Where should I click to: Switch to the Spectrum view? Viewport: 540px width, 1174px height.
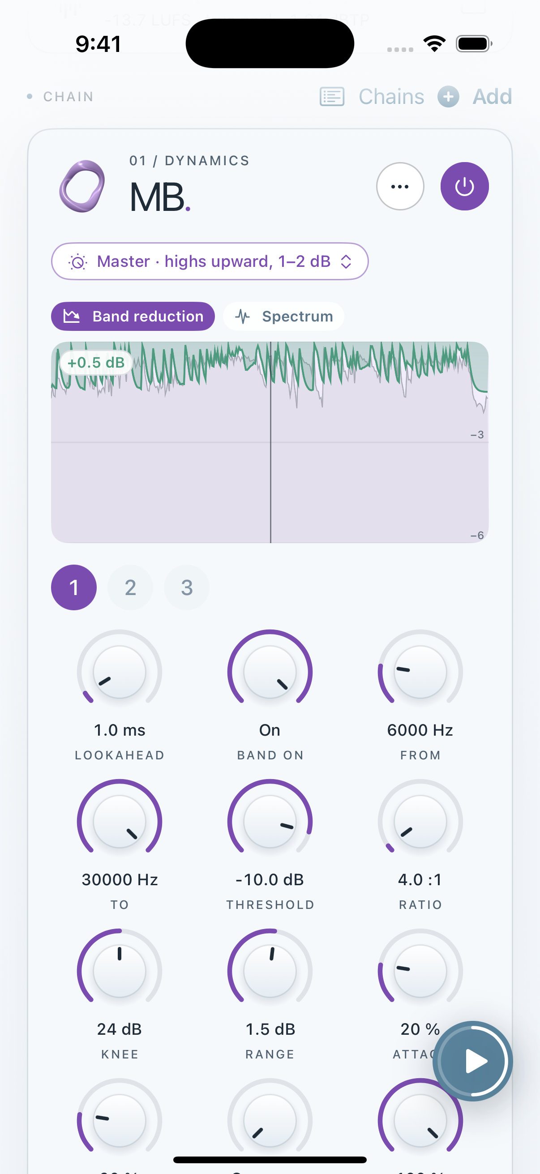(x=283, y=316)
